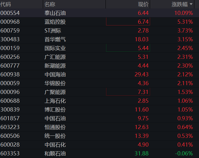Select ST洲际 stock name
The width and height of the screenshot is (199, 158).
(53, 30)
